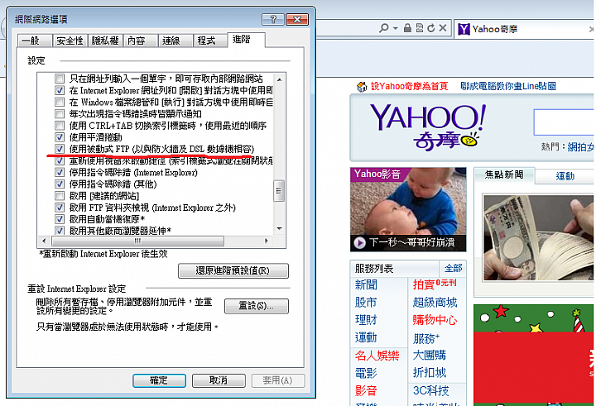Click the refresh icon in address bar

click(x=431, y=28)
